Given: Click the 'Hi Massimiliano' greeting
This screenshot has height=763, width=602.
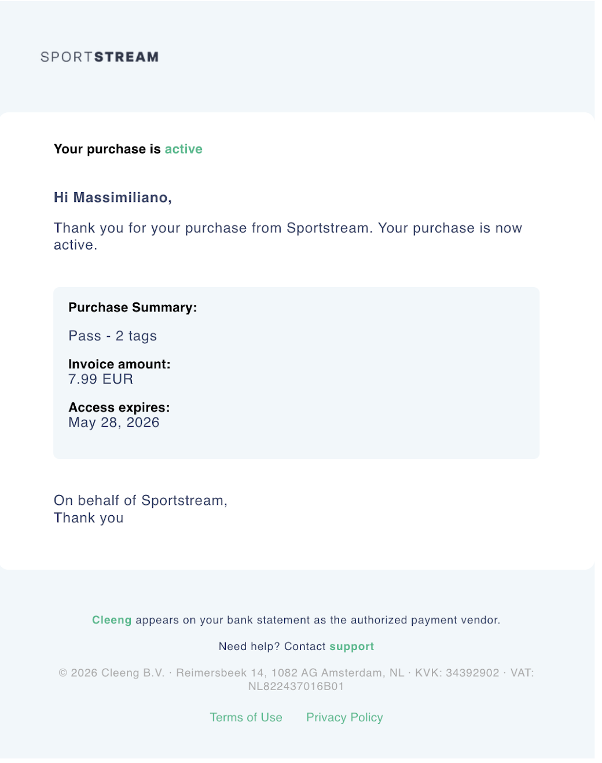Looking at the screenshot, I should 113,197.
